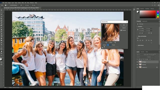This screenshot has height=90, width=160.
Task: Switch to the Swatches tab
Action: click(142, 9)
